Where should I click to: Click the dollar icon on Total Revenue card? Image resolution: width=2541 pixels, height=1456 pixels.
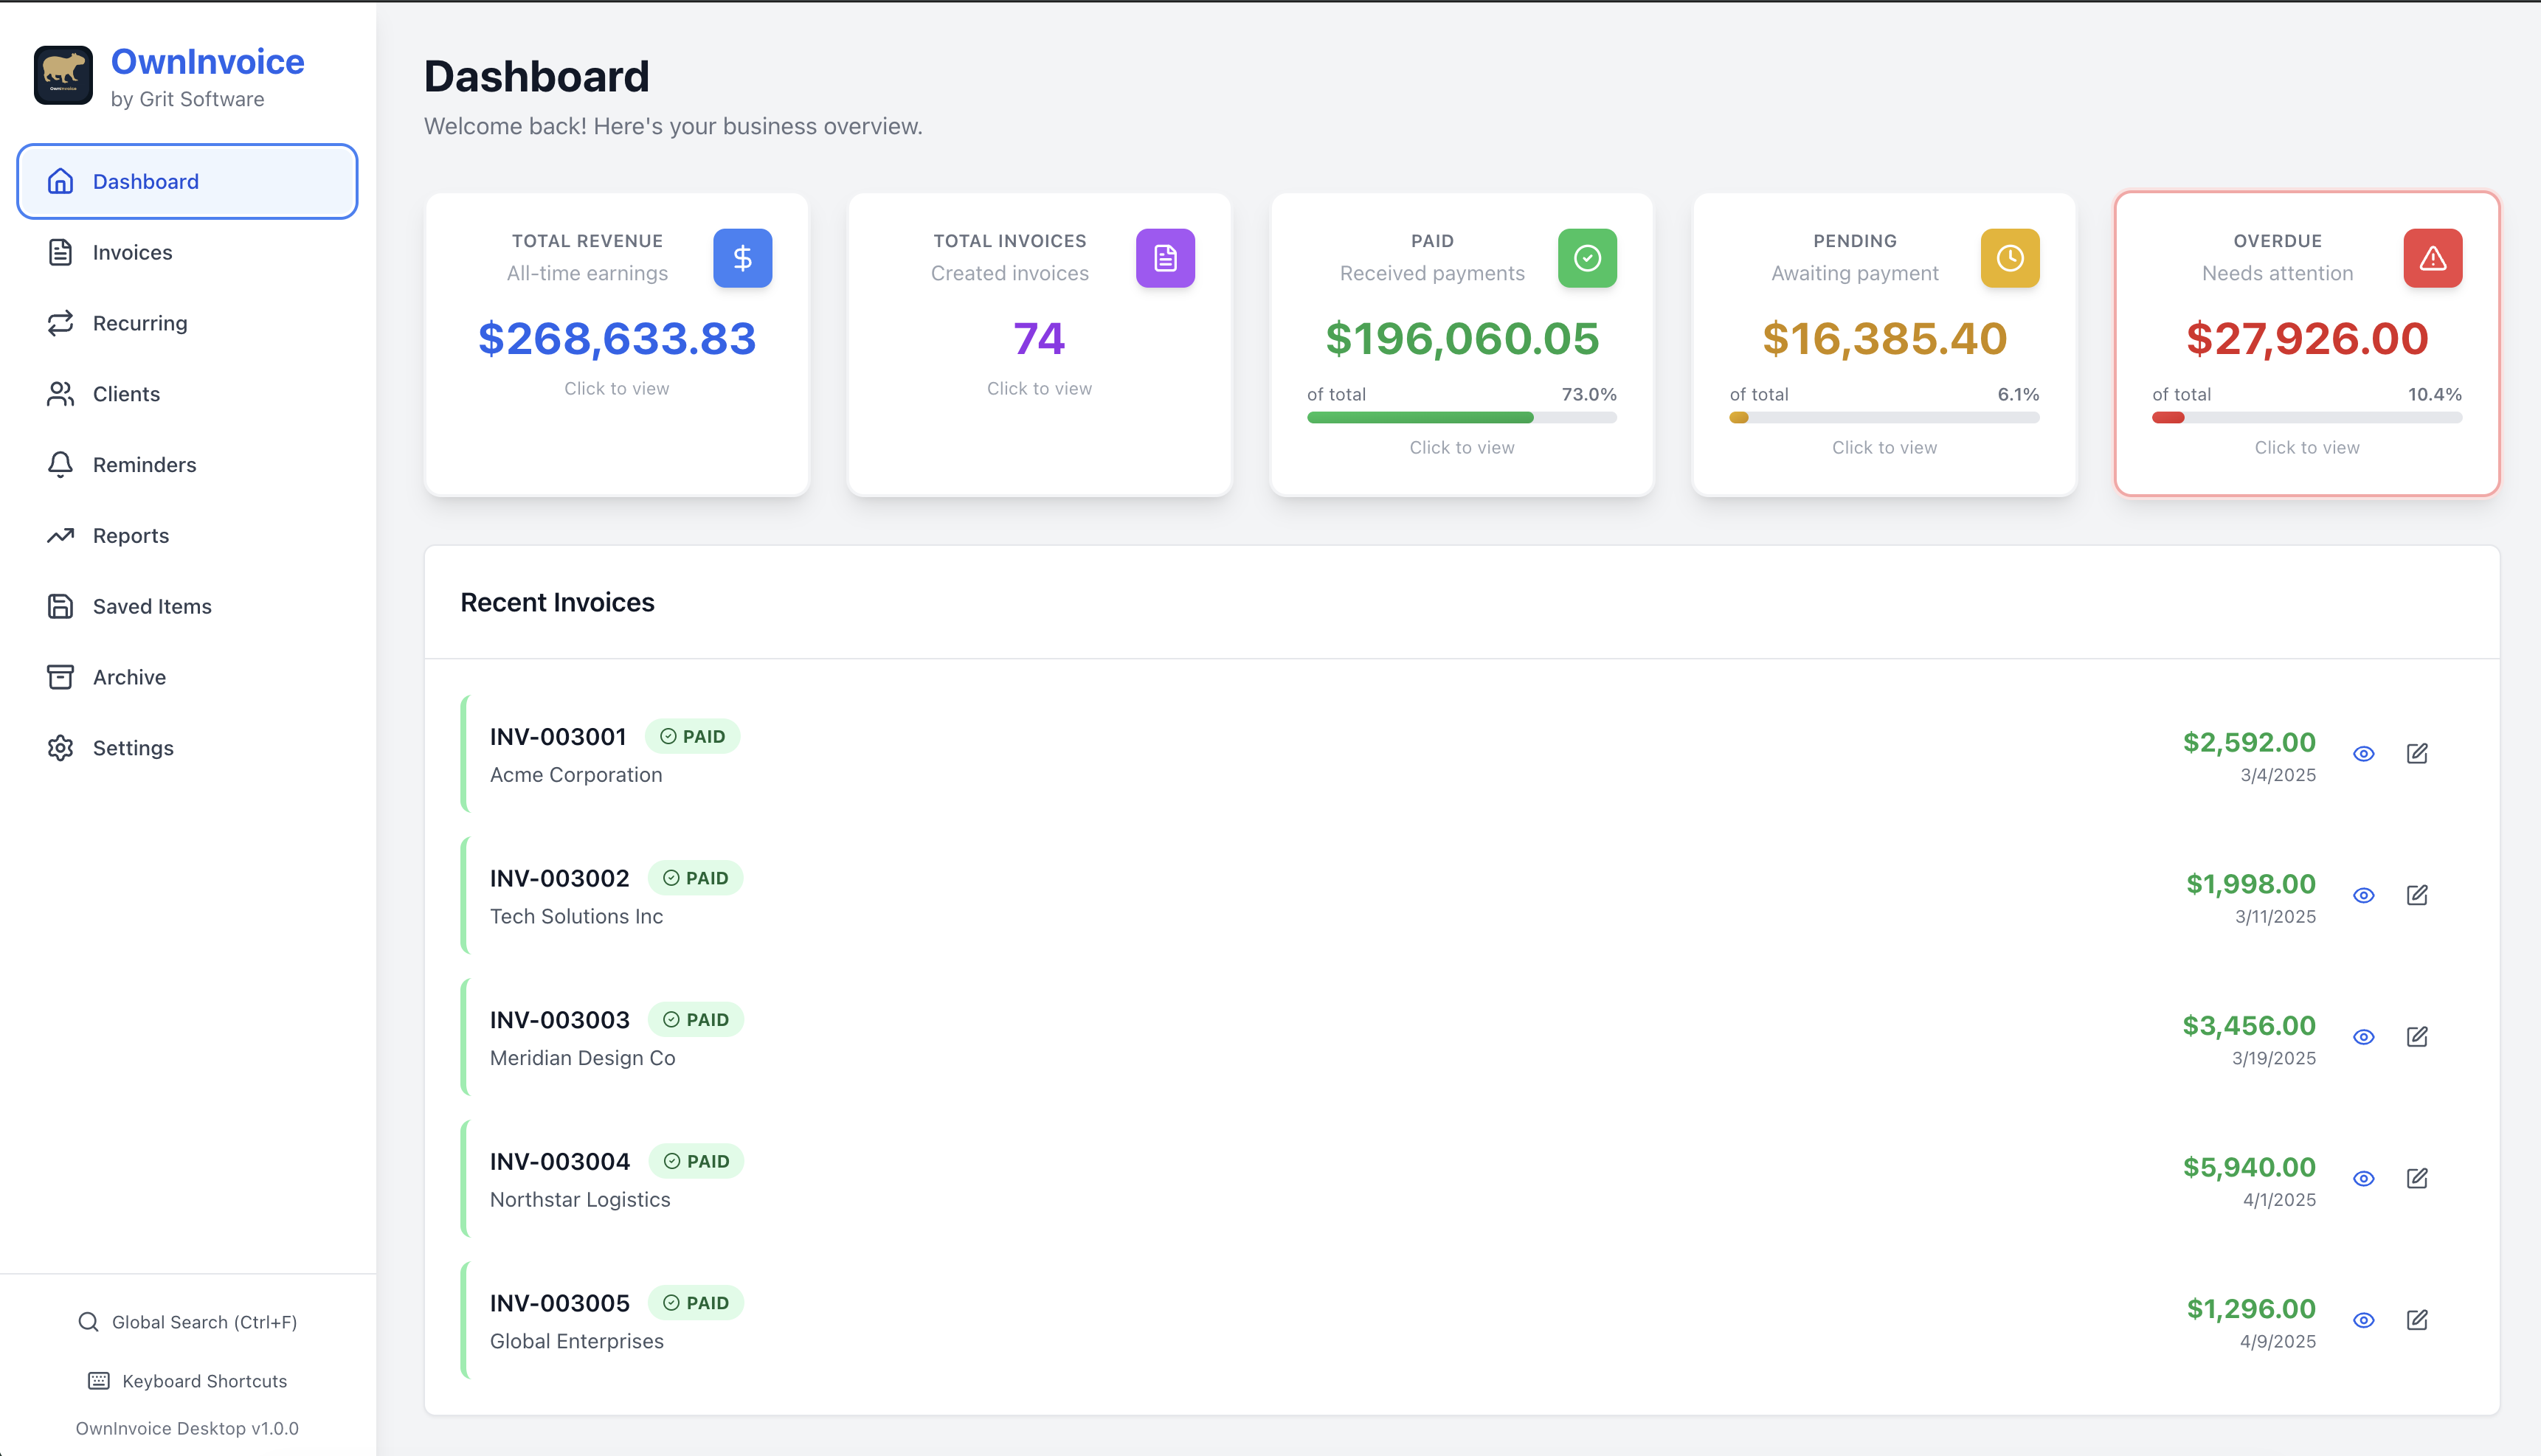(x=742, y=258)
